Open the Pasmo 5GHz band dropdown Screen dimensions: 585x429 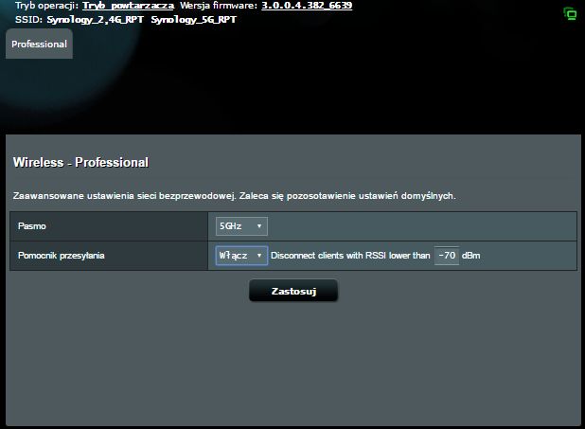tap(241, 226)
